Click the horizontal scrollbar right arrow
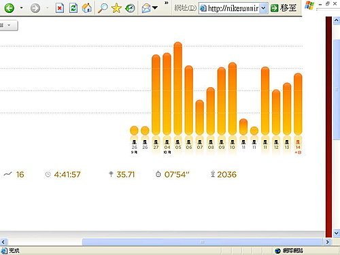The width and height of the screenshot is (340, 255). [328, 242]
